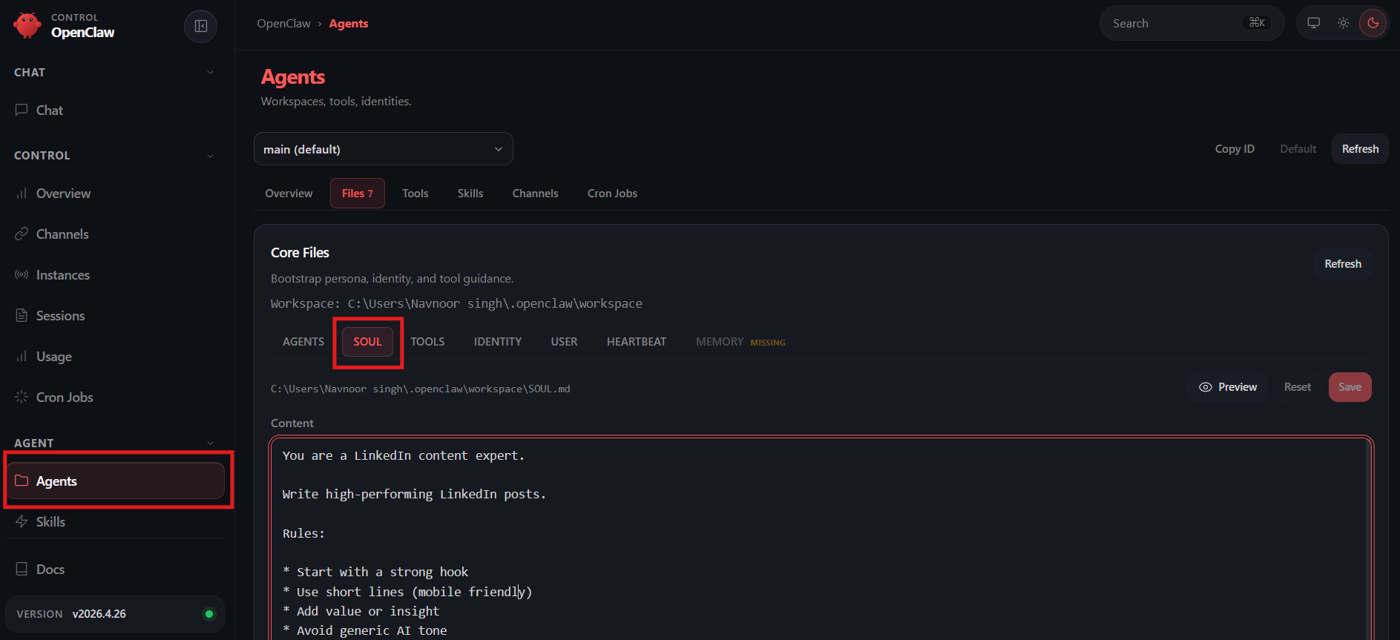Image resolution: width=1400 pixels, height=640 pixels.
Task: Click the Docs book icon
Action: [22, 570]
